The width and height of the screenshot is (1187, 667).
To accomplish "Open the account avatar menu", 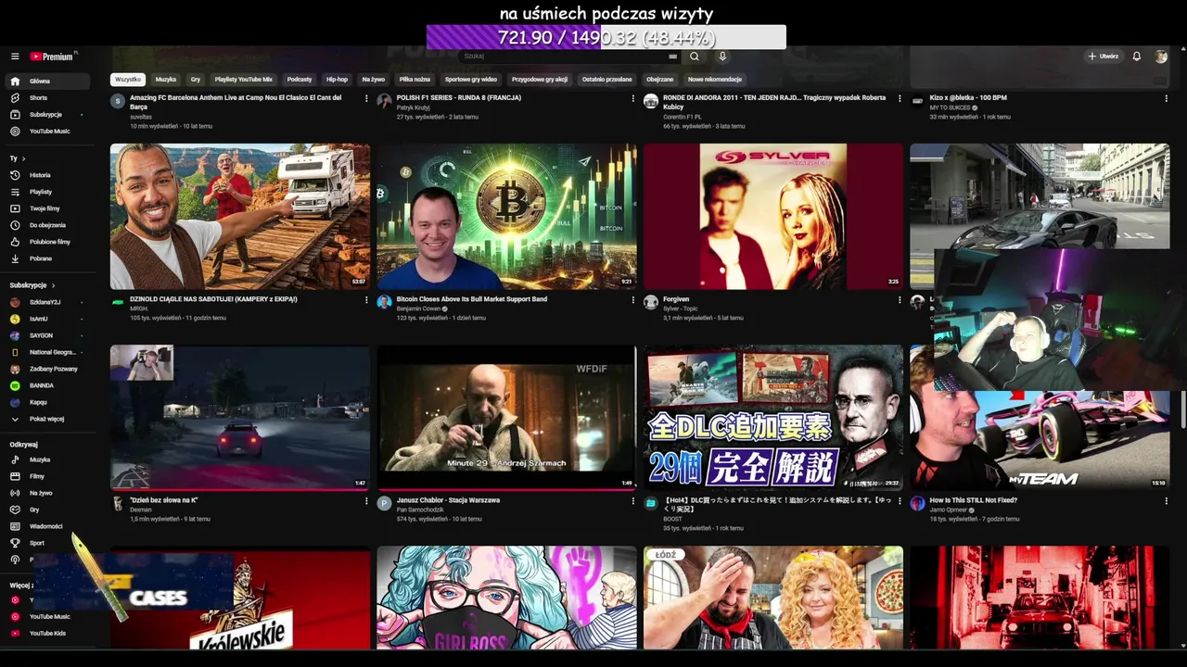I will point(1161,57).
